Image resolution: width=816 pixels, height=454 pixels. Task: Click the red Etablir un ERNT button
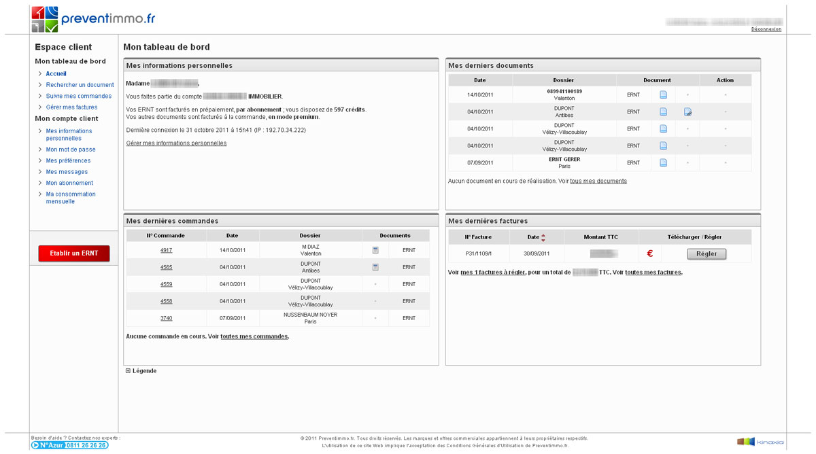click(x=74, y=254)
